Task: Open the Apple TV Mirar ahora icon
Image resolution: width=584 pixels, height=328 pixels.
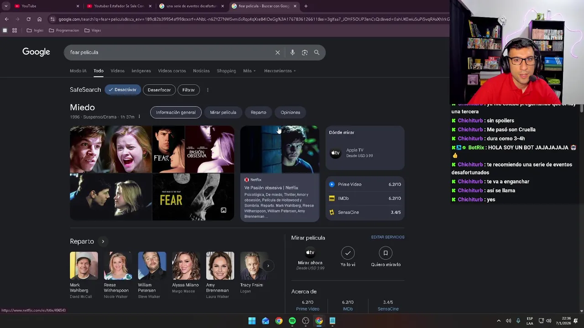Action: pyautogui.click(x=310, y=253)
